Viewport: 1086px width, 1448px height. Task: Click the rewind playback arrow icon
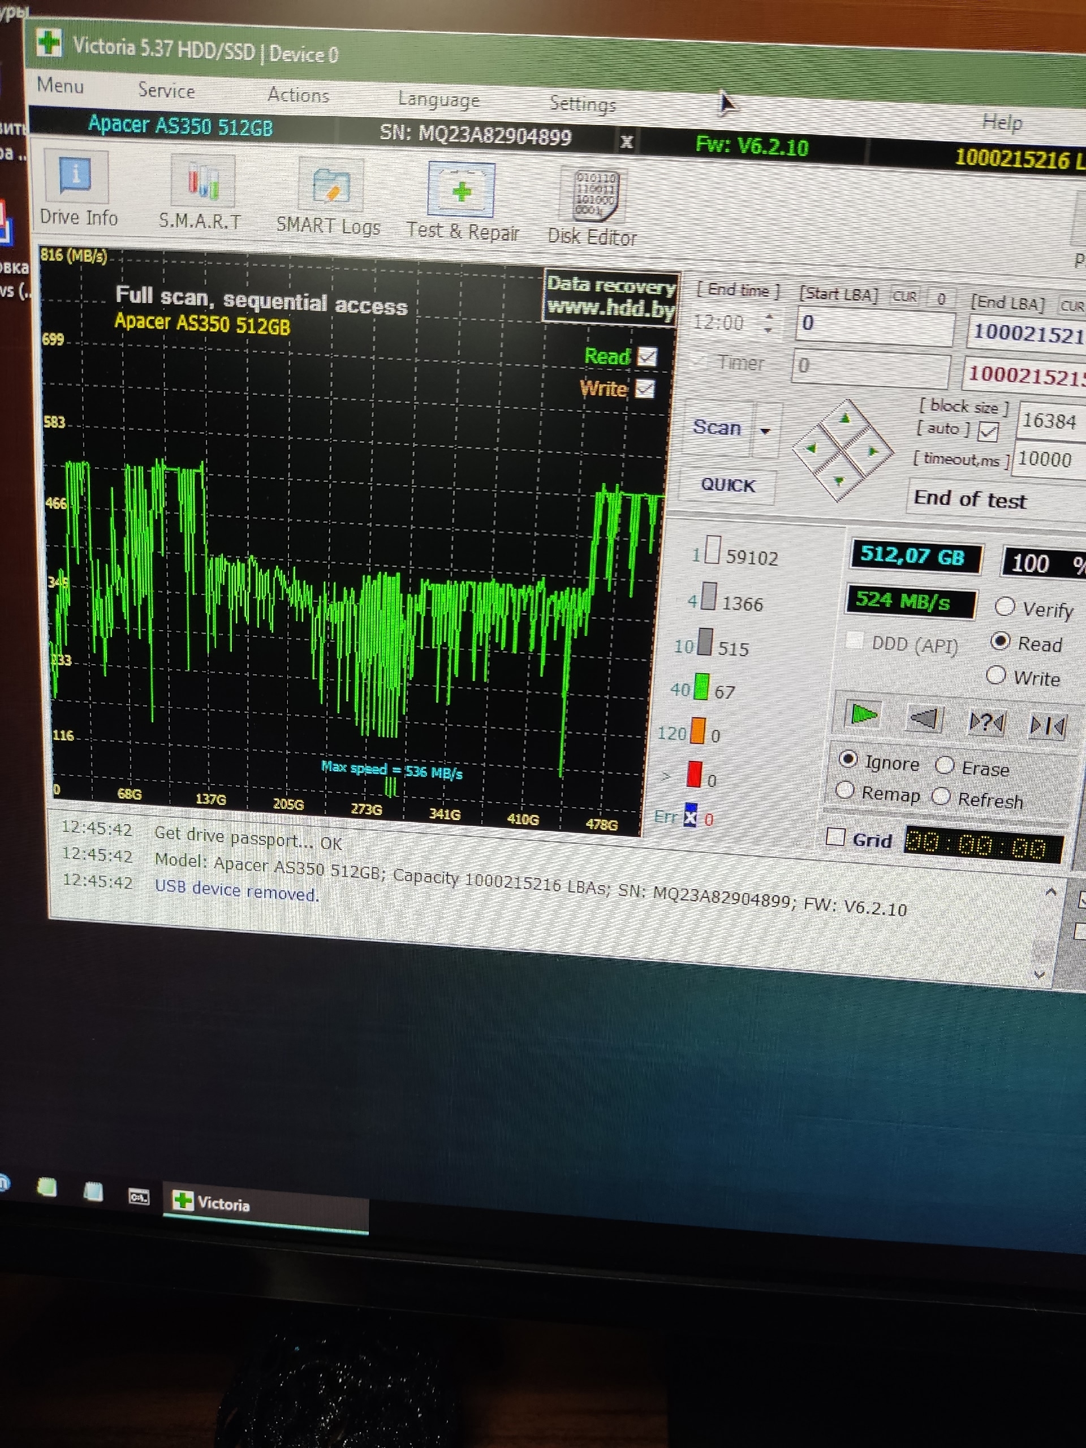point(924,719)
